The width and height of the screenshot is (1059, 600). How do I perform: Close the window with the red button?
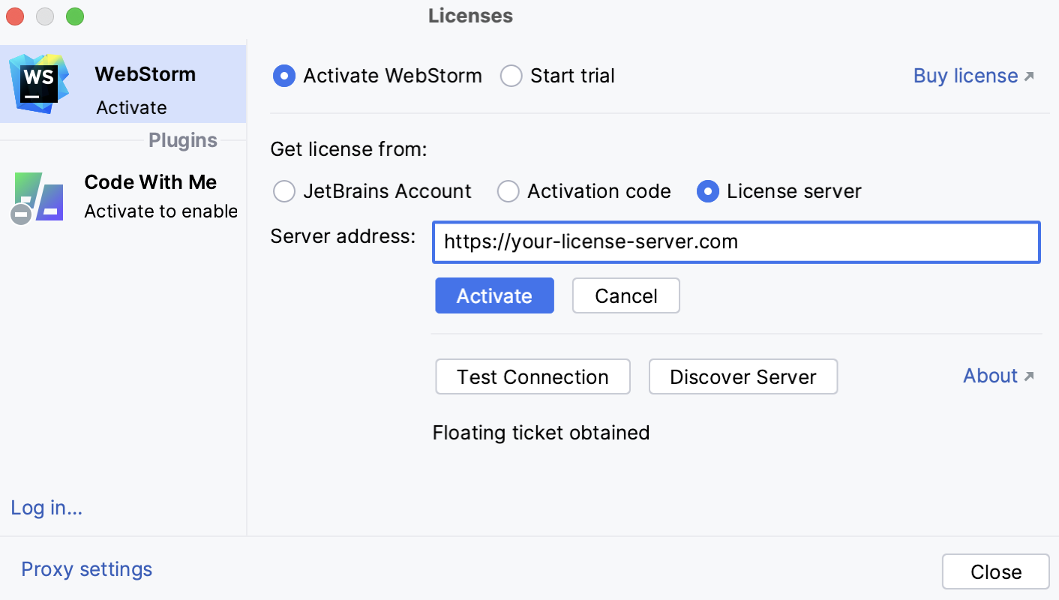[15, 16]
